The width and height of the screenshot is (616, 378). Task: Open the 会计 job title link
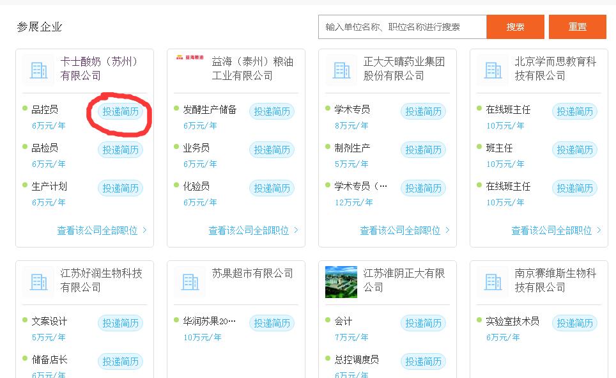coord(343,321)
